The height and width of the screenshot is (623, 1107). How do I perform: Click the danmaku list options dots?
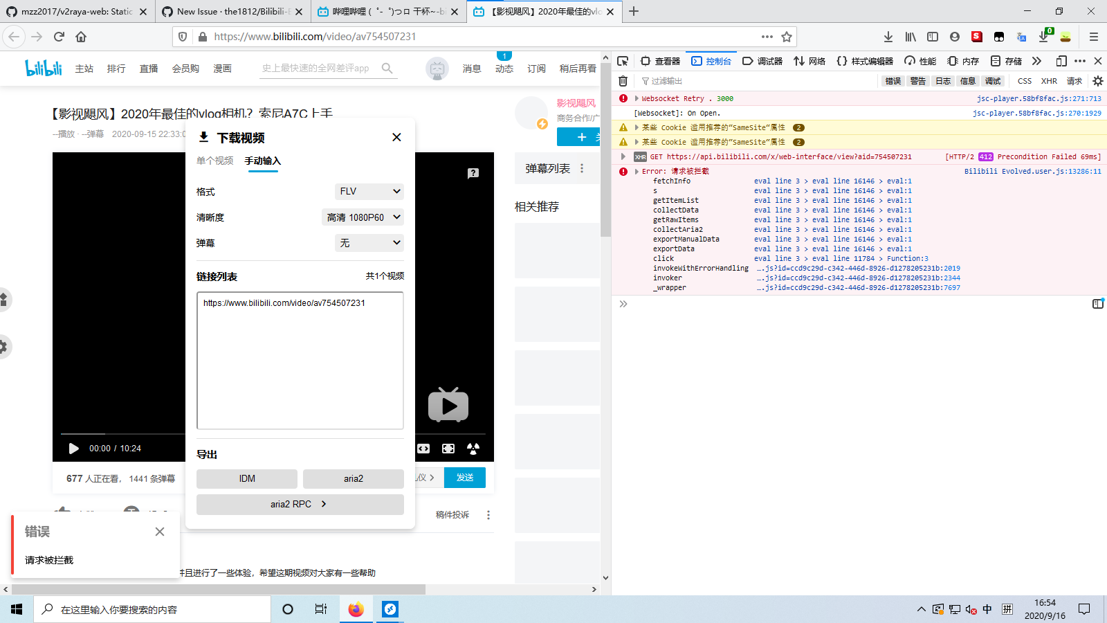click(582, 168)
